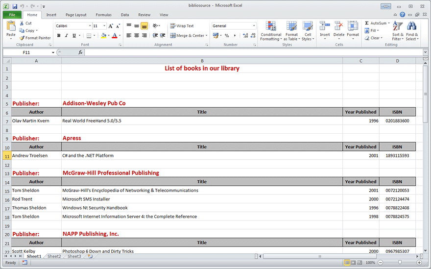
Task: Shrink font size with the small A icon
Action: click(118, 26)
